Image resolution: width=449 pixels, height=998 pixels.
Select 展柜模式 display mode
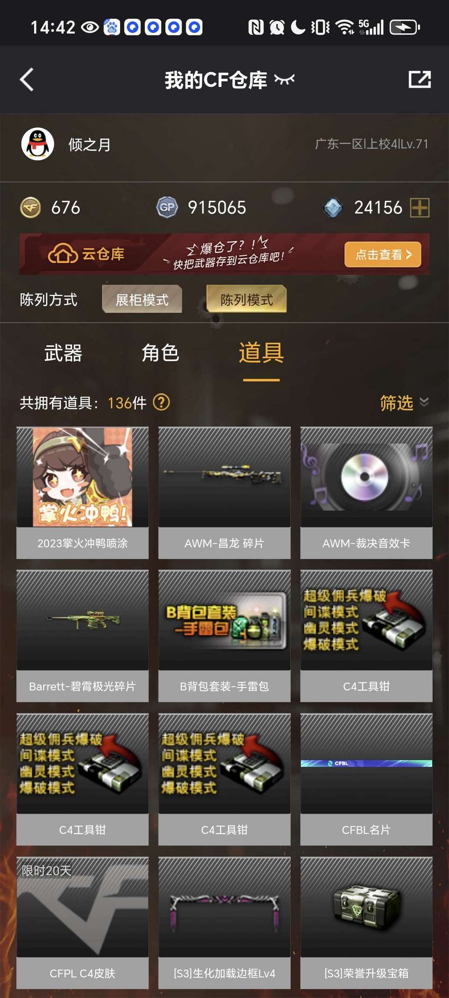tap(142, 299)
